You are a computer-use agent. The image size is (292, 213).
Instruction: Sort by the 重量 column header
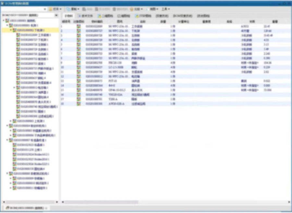(275, 22)
